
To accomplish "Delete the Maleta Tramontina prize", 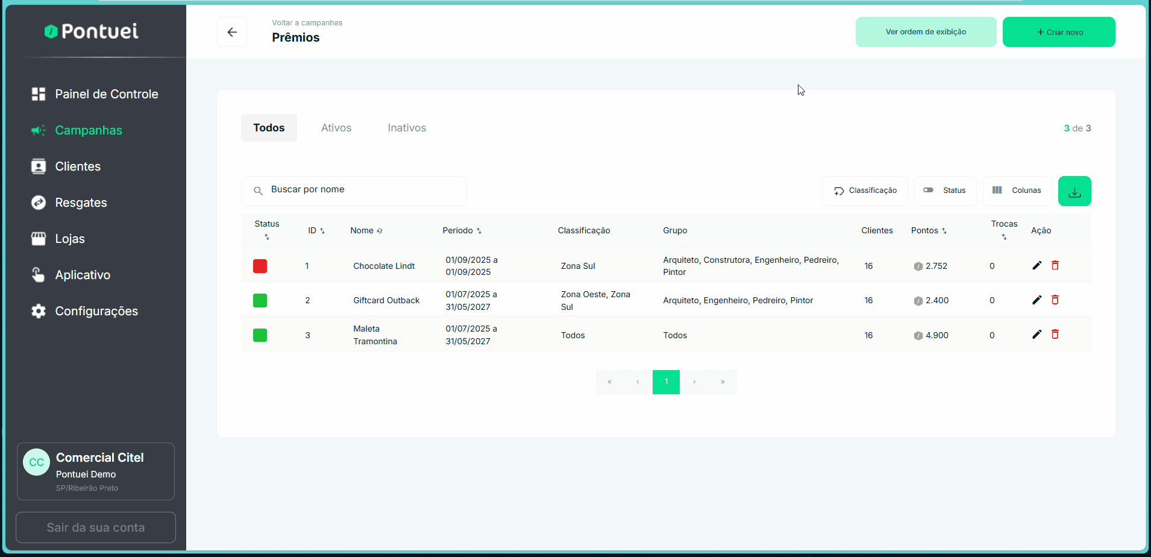I will [x=1055, y=334].
